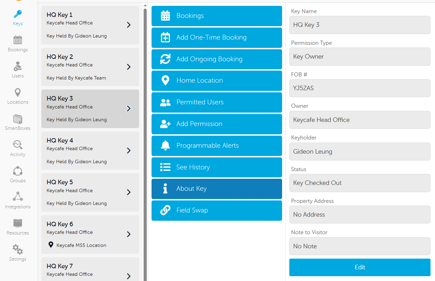Select the Bookings menu label
The image size is (435, 281).
pos(190,16)
